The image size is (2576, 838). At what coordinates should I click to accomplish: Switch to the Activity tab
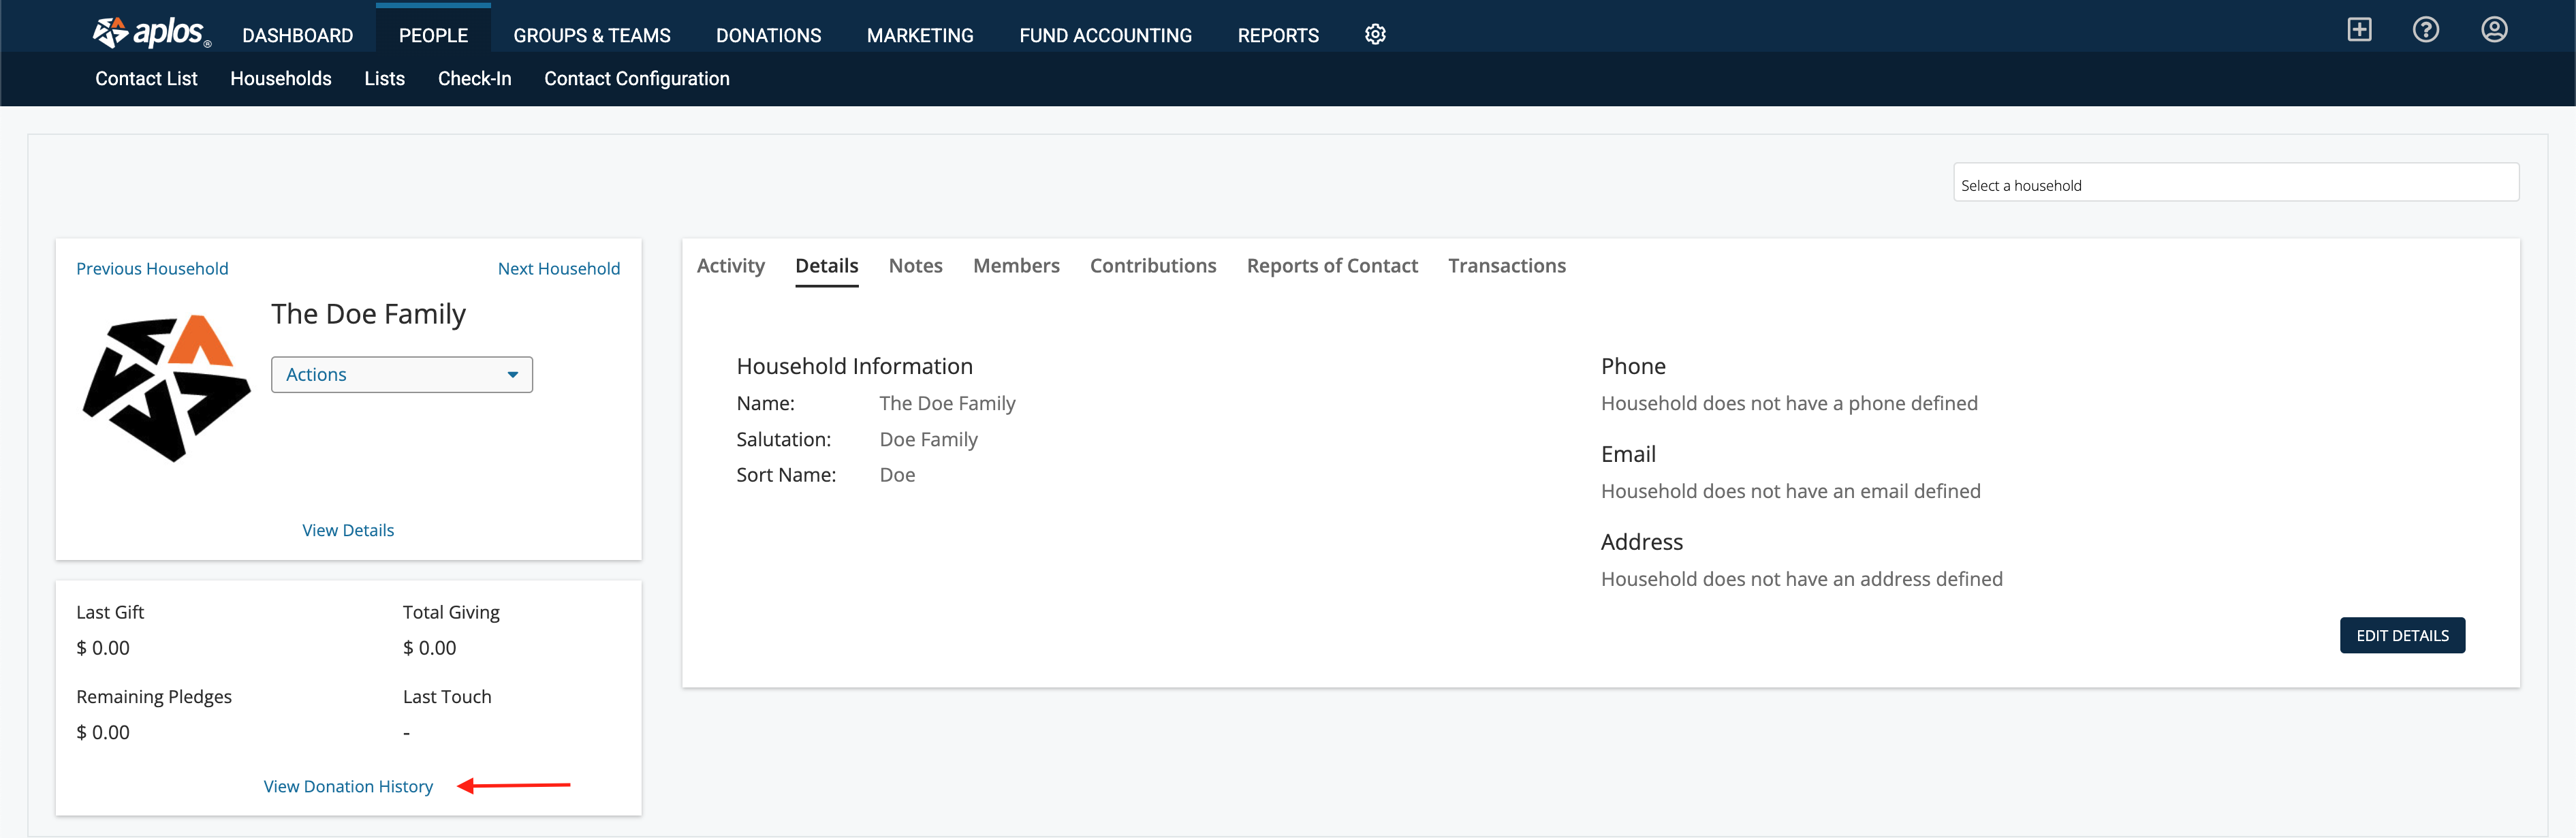click(x=731, y=266)
